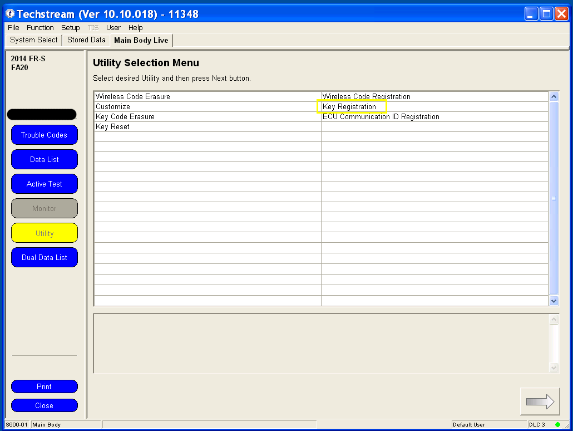This screenshot has height=431, width=573.
Task: Click the Techstream title bar icon
Action: point(9,14)
